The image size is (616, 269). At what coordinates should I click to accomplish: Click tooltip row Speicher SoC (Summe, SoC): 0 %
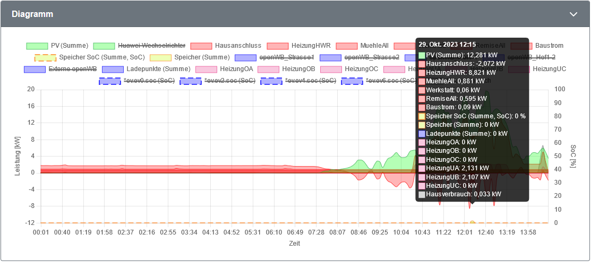(x=472, y=116)
